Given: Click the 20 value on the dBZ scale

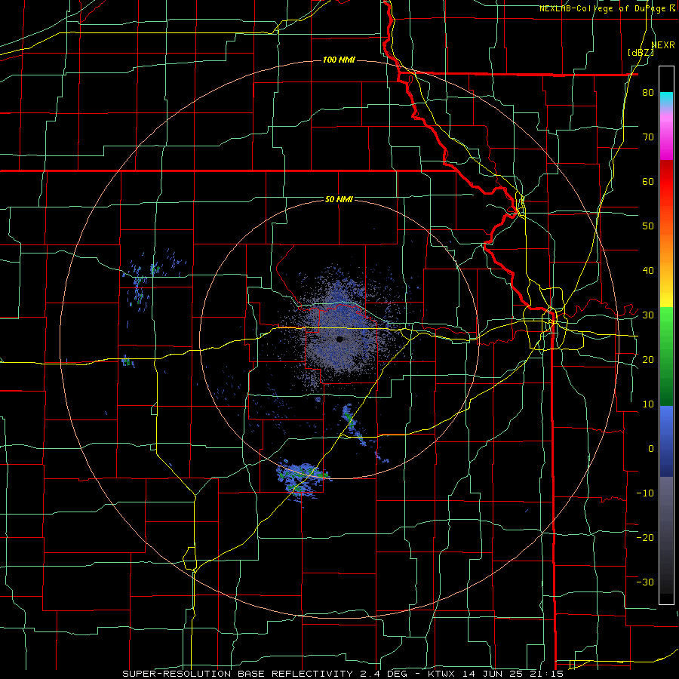Looking at the screenshot, I should [x=648, y=360].
